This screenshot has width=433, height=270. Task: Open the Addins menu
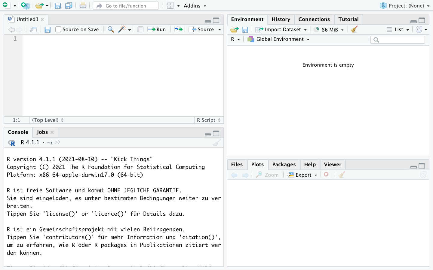click(195, 6)
